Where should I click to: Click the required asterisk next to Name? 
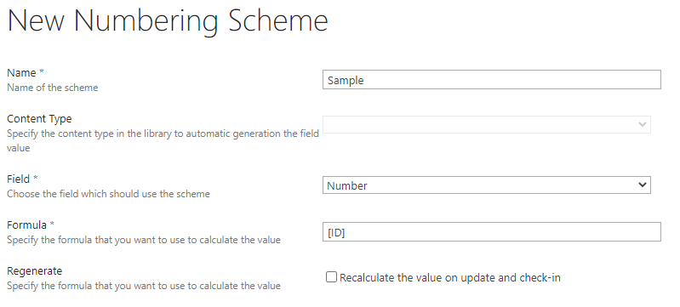(x=42, y=71)
